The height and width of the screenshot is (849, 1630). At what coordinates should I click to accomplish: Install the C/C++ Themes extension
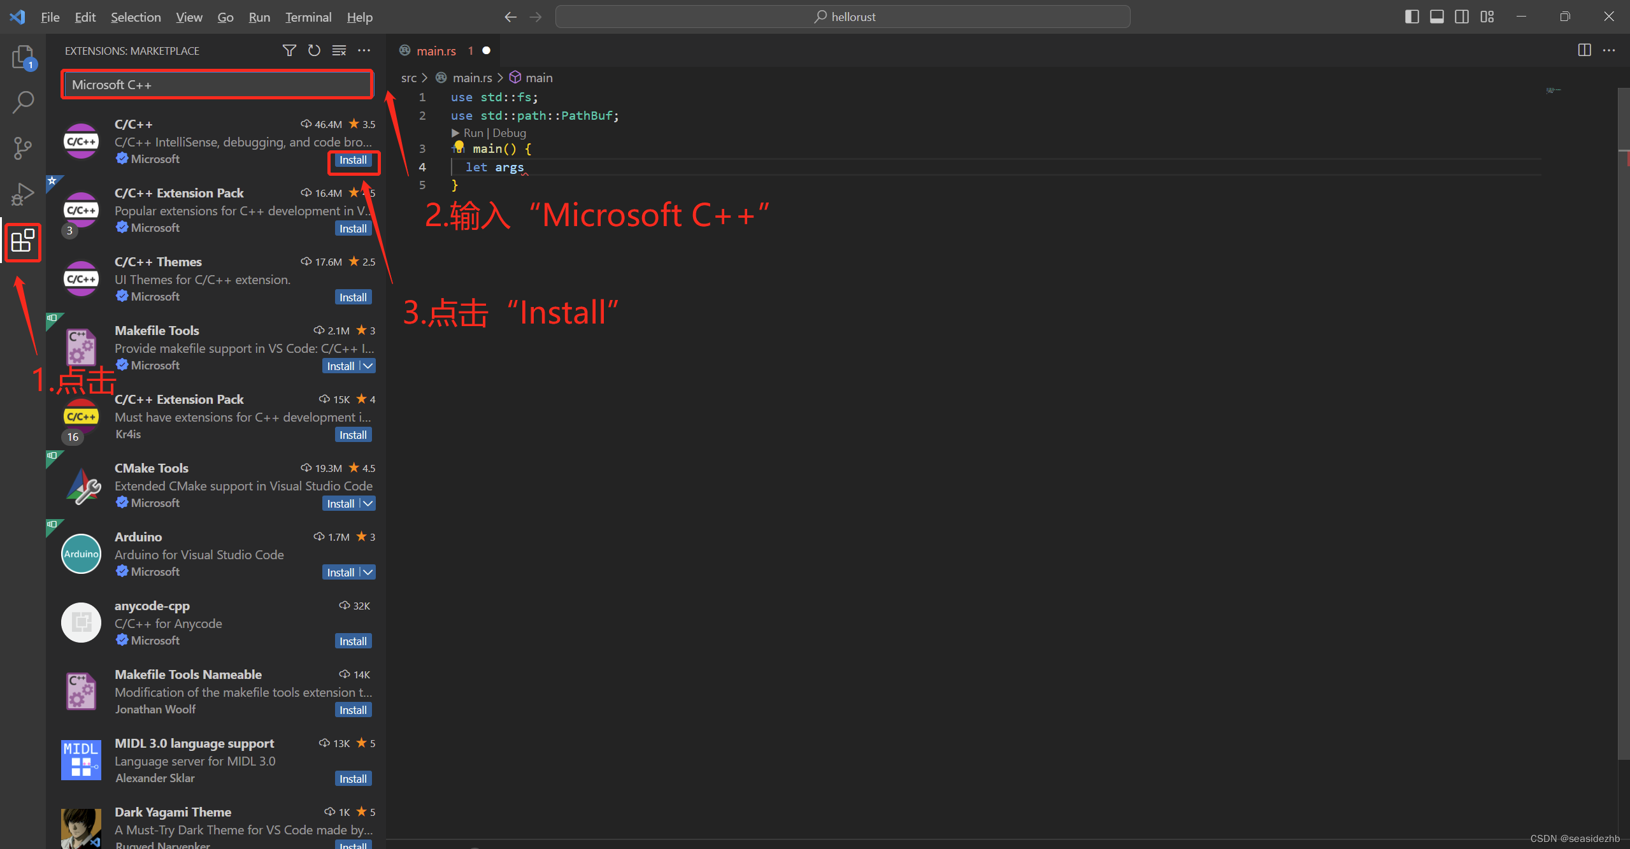point(353,297)
